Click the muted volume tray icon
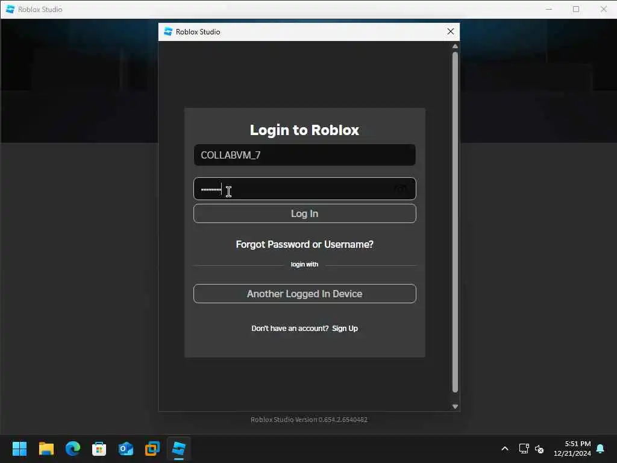Viewport: 617px width, 463px height. tap(539, 449)
